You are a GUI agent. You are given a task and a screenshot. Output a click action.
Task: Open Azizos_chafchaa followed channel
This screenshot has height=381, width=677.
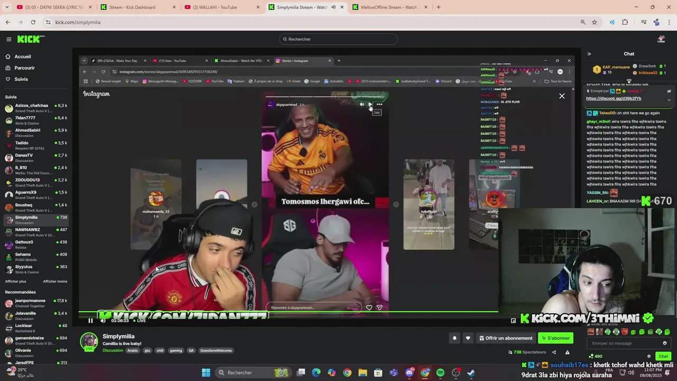click(36, 108)
